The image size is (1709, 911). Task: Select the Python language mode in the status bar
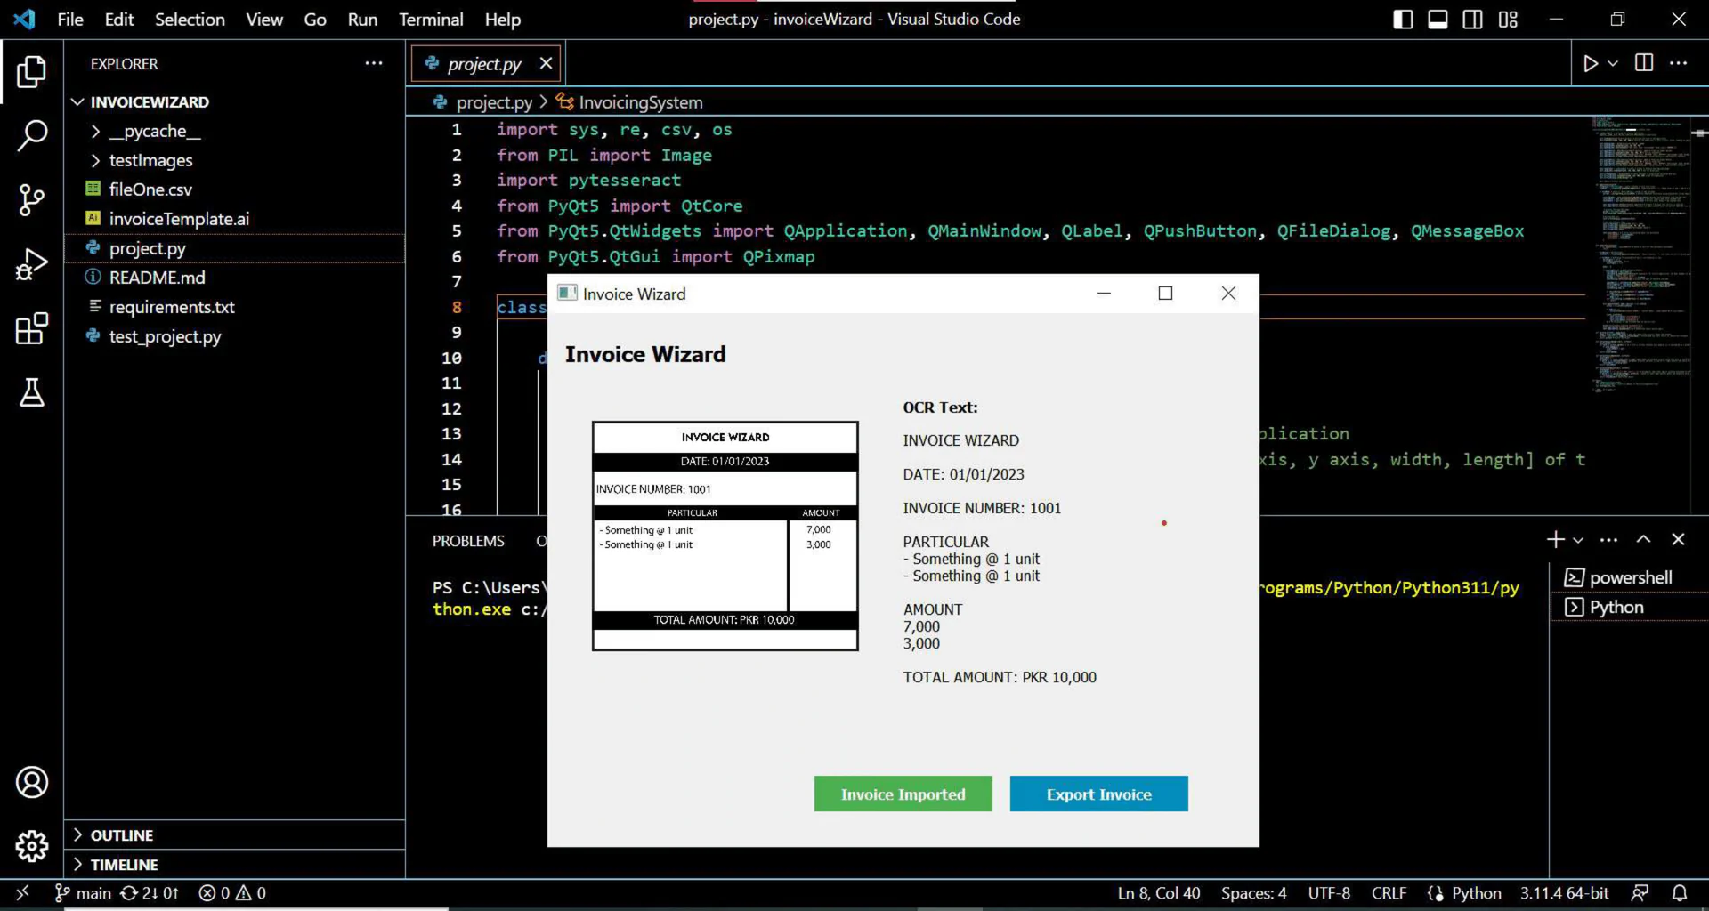pyautogui.click(x=1476, y=892)
